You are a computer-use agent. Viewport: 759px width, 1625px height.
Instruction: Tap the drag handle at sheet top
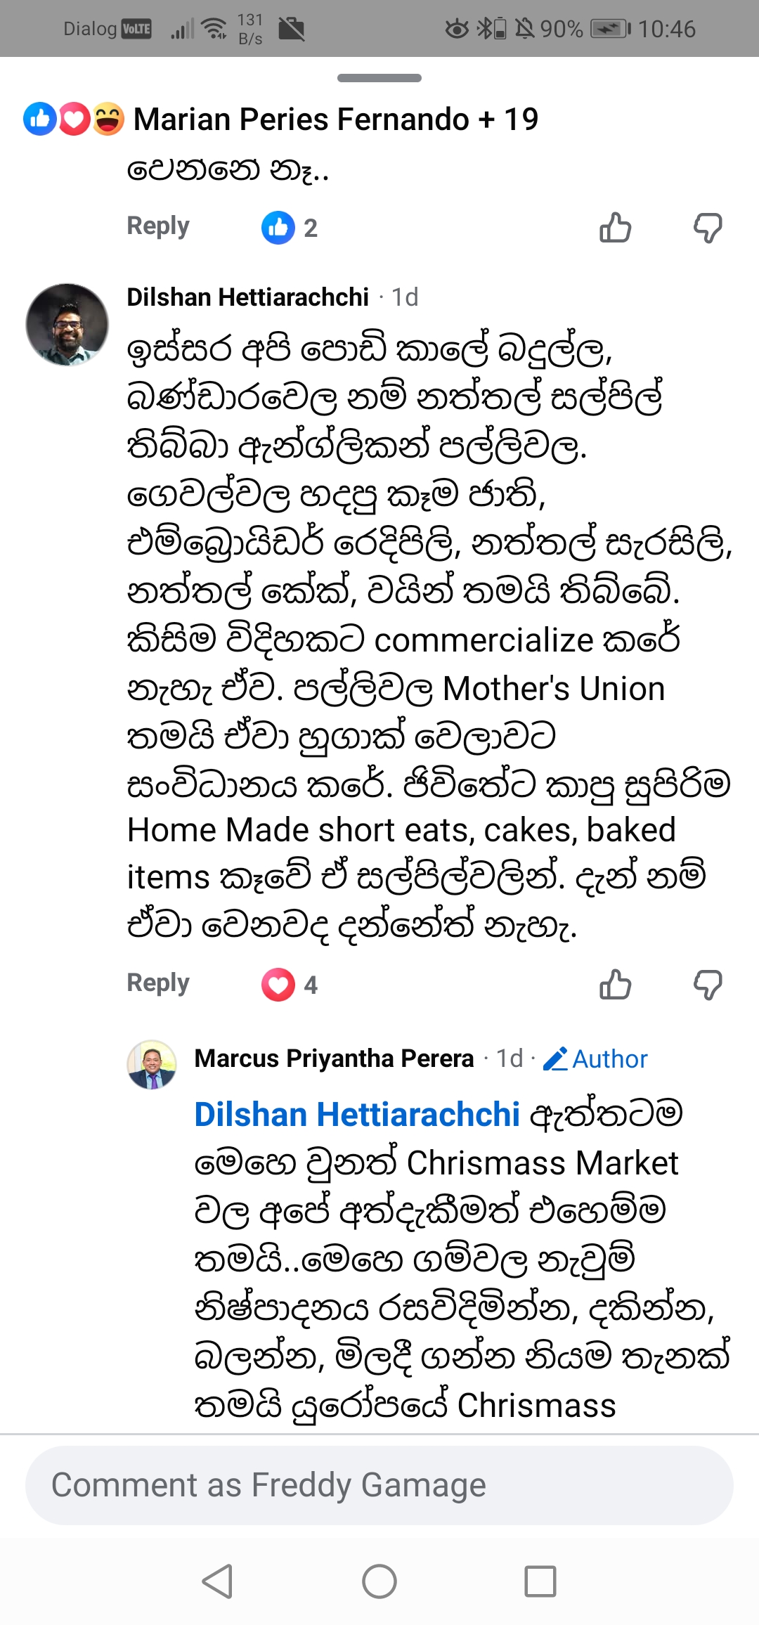[379, 78]
